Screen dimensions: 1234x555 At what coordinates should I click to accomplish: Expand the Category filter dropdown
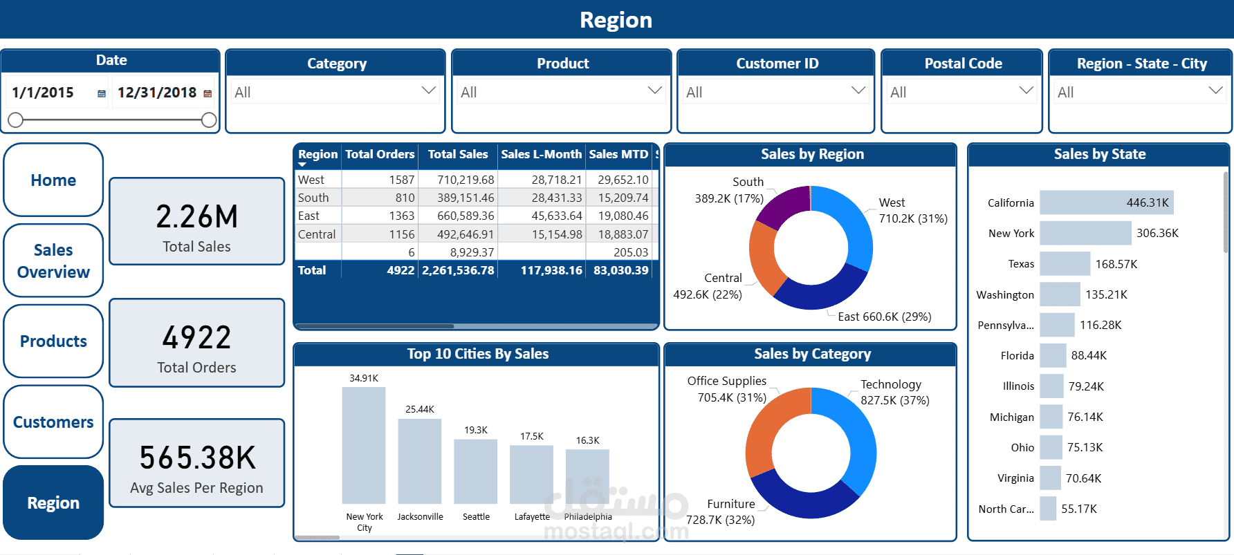pos(429,91)
